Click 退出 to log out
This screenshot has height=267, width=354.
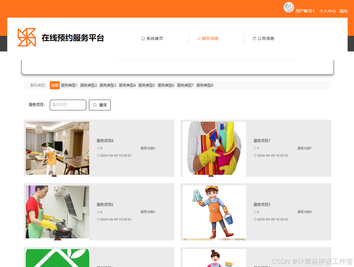tap(343, 11)
